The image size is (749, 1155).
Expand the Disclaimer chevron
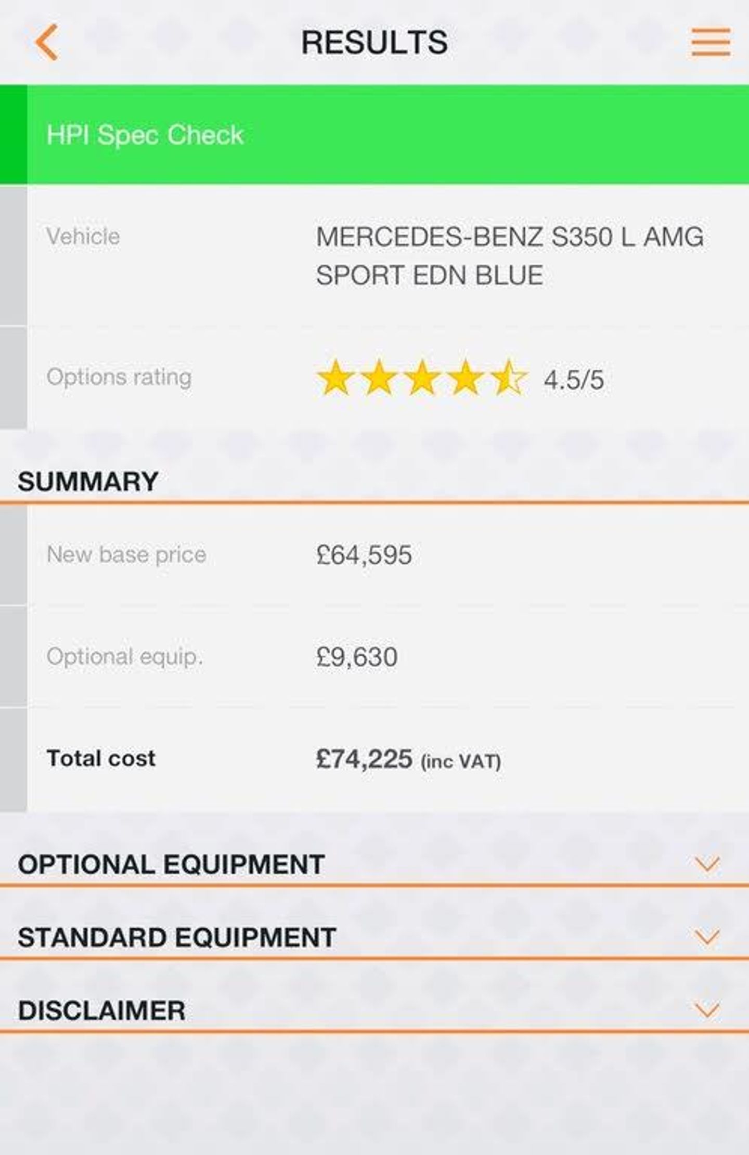707,1010
